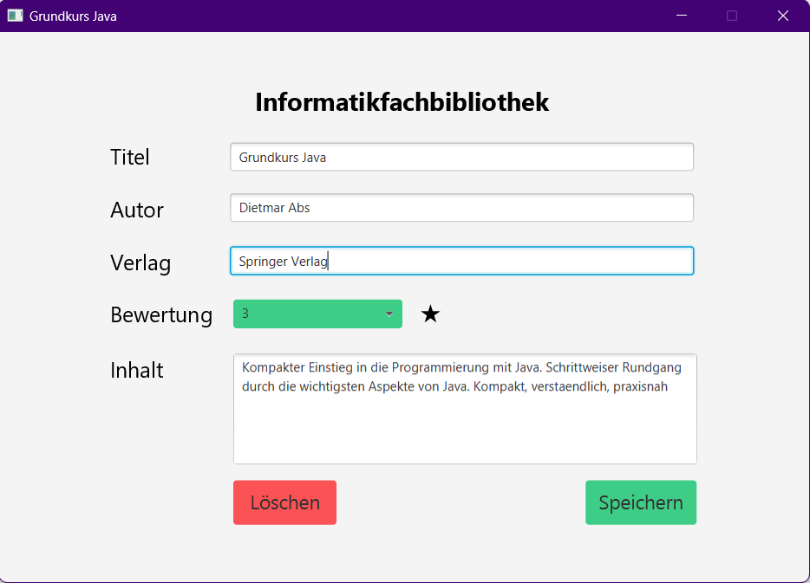810x583 pixels.
Task: Open the Bewertung combo box showing 3
Action: pos(308,314)
